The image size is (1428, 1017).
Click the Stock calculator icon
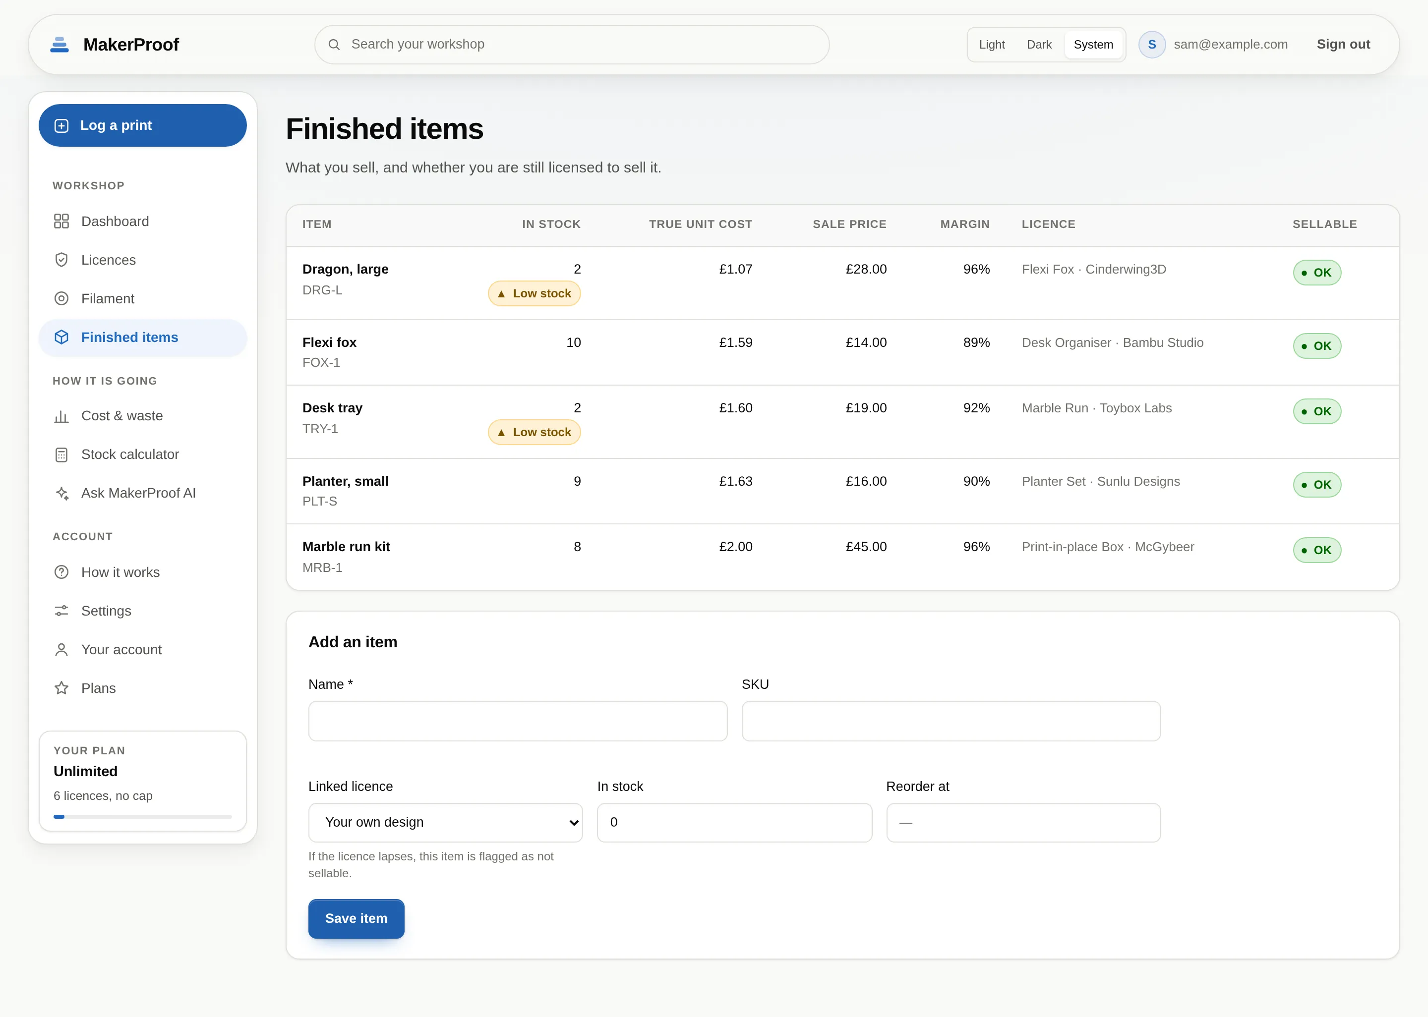(x=61, y=454)
